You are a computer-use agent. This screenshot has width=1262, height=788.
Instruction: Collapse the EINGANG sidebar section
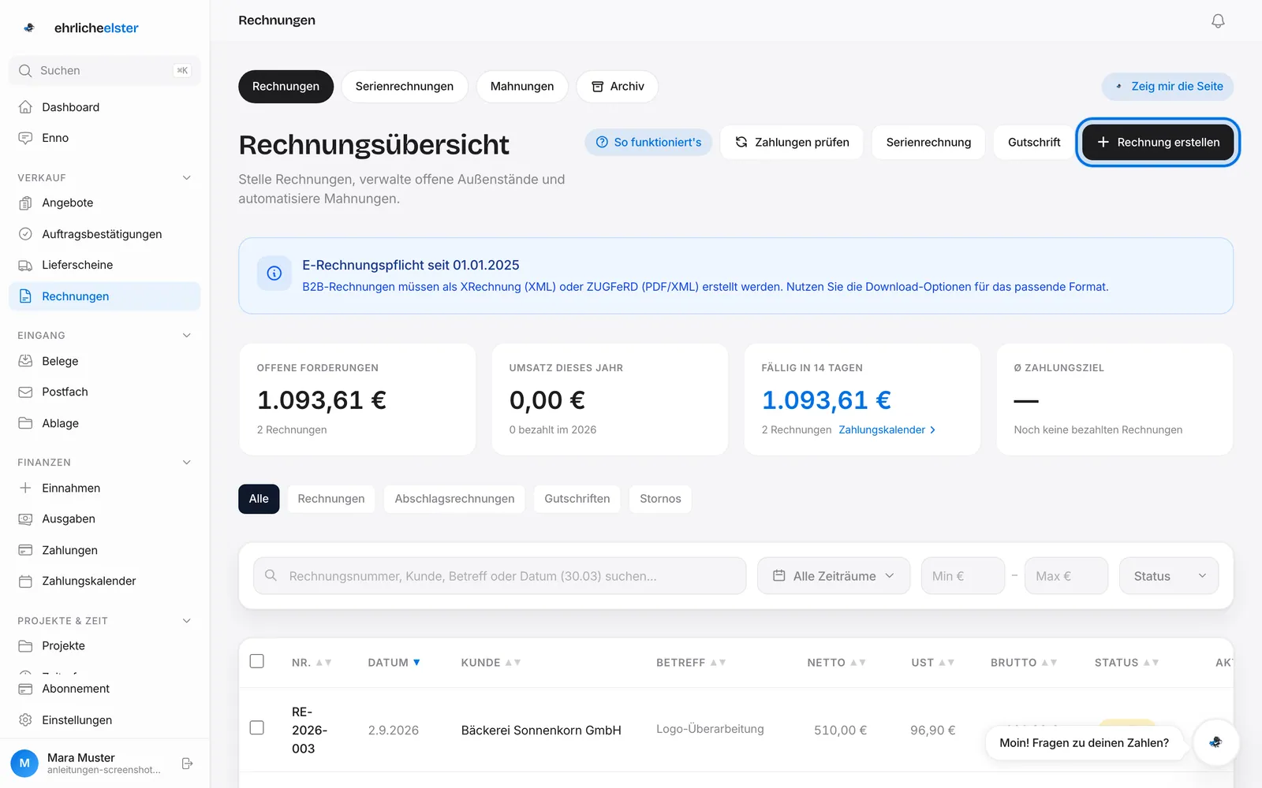tap(187, 336)
